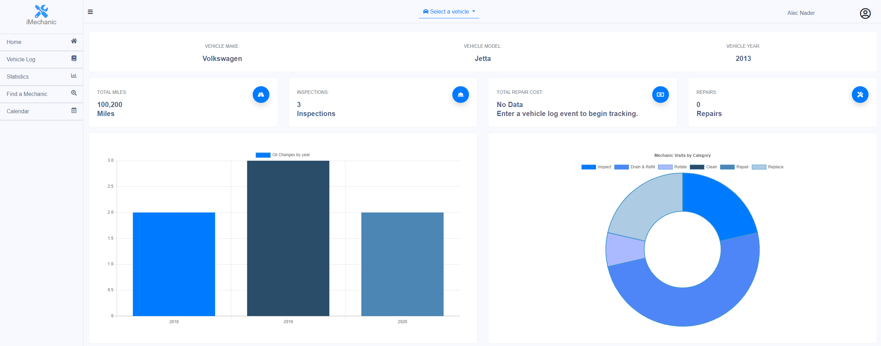Click the 2019 oil changes bar
881x346 pixels.
[x=288, y=238]
